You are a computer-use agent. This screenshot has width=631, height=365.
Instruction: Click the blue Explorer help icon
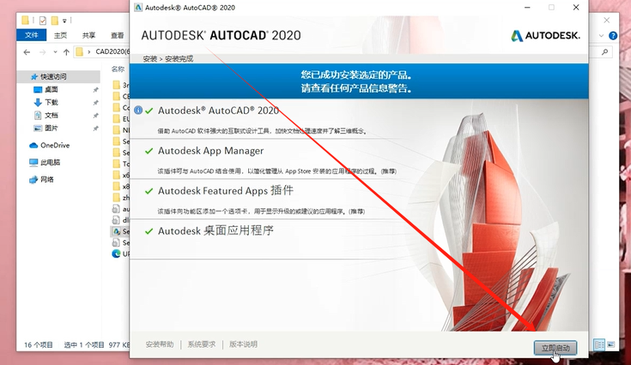612,36
